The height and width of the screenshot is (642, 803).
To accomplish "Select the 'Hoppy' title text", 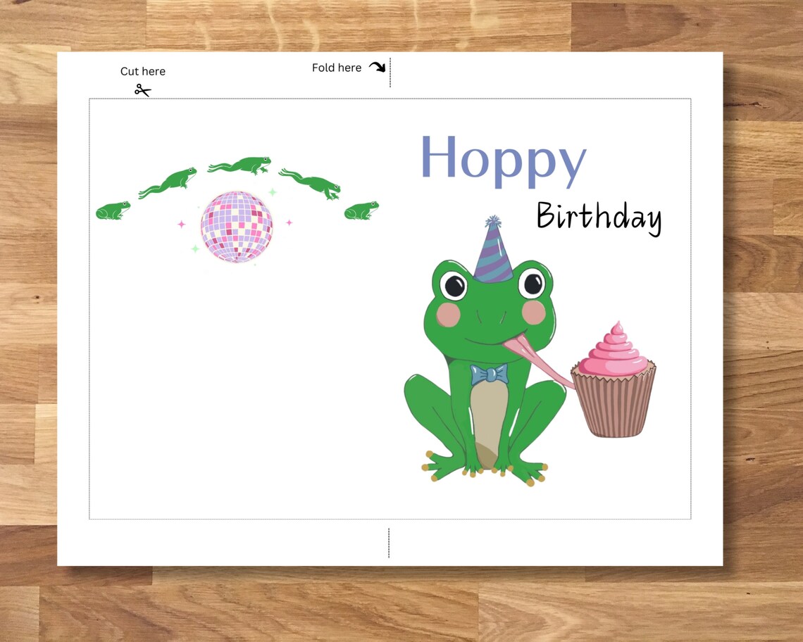I will [504, 160].
